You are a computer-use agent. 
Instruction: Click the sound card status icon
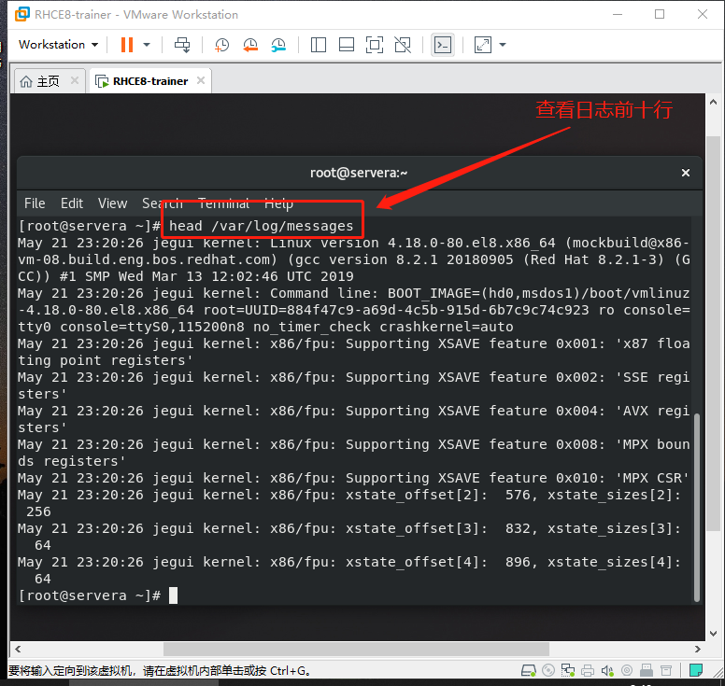(607, 670)
